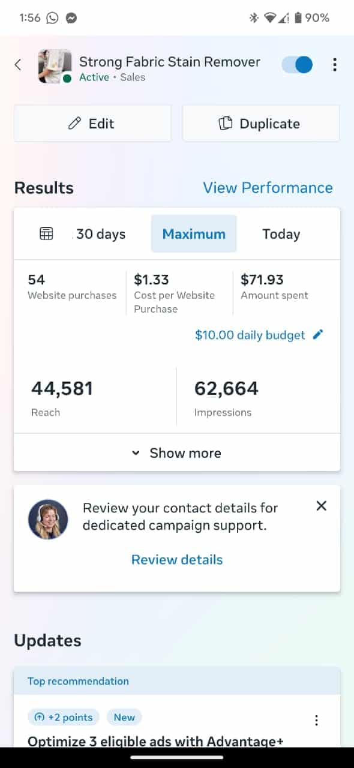Expand Show more results
Image resolution: width=354 pixels, height=768 pixels.
coord(177,452)
